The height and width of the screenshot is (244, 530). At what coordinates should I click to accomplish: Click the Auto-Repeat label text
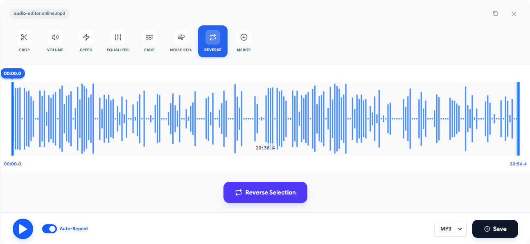[74, 229]
